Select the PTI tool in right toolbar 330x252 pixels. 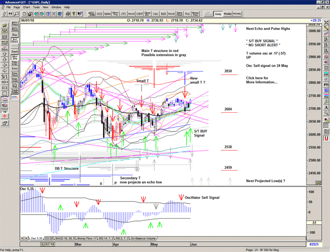[x=326, y=85]
